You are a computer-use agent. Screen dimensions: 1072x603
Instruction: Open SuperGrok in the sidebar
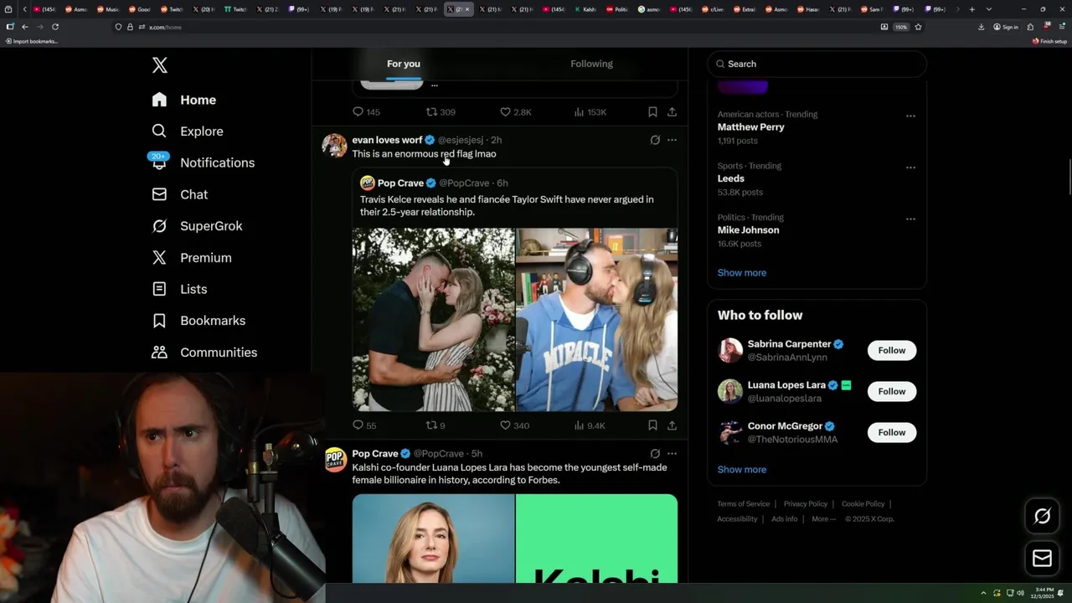click(197, 226)
